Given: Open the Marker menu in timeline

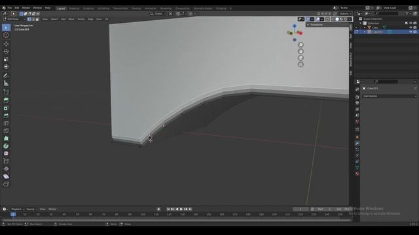Looking at the screenshot, I should click(x=52, y=209).
